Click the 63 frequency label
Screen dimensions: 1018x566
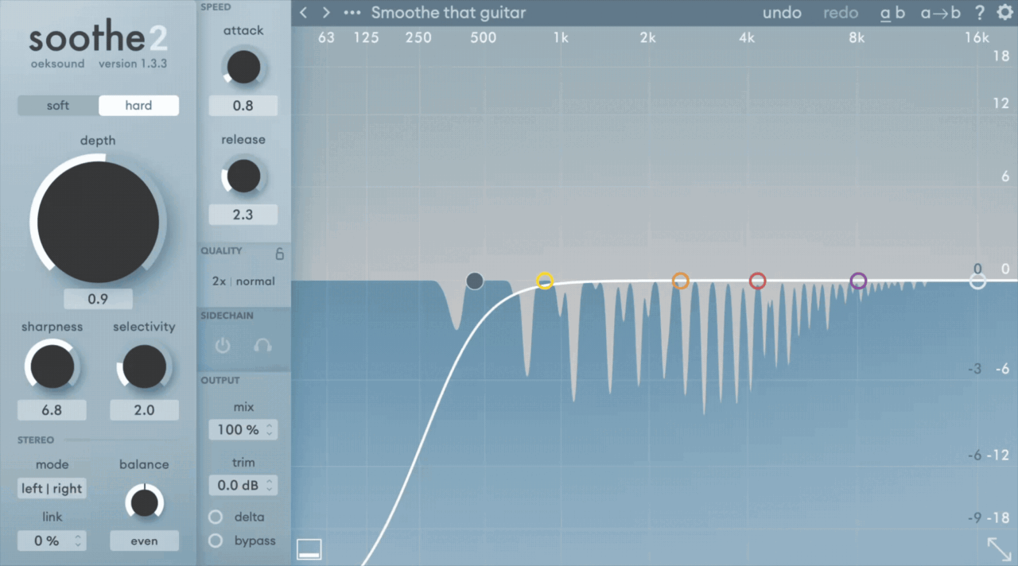[x=326, y=37]
